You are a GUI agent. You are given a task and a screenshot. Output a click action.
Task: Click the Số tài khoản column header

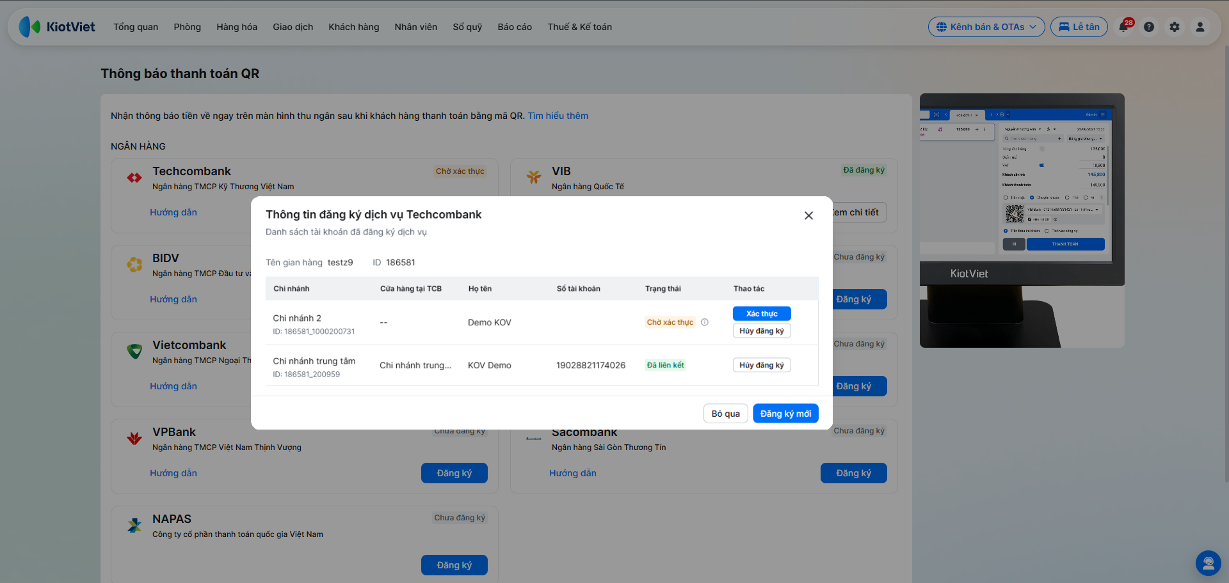click(x=579, y=288)
